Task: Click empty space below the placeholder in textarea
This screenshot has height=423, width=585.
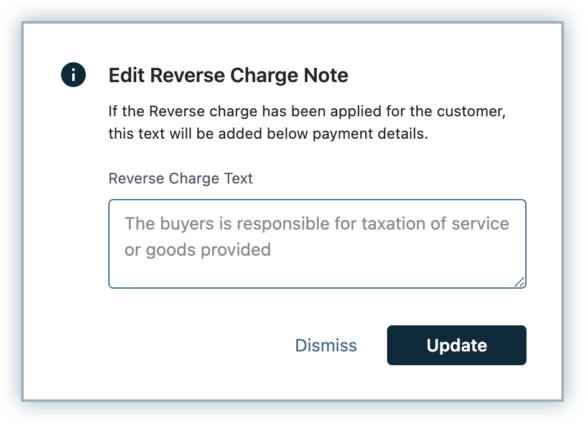Action: pyautogui.click(x=311, y=272)
